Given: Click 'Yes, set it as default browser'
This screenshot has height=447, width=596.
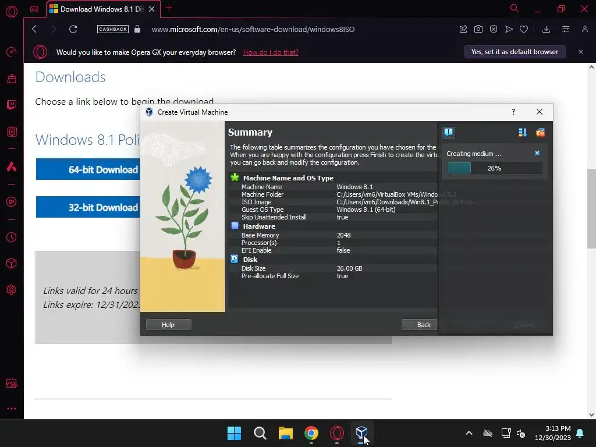Looking at the screenshot, I should point(515,52).
